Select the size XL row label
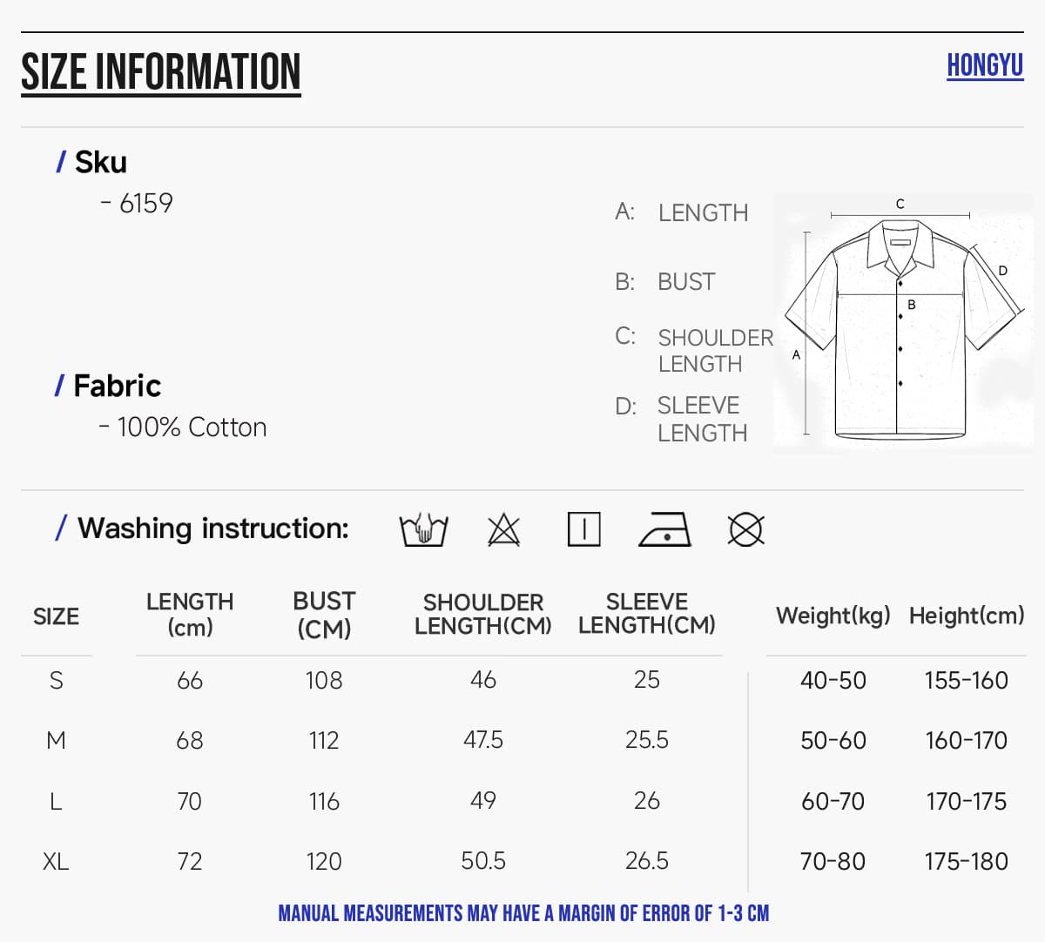 56,861
